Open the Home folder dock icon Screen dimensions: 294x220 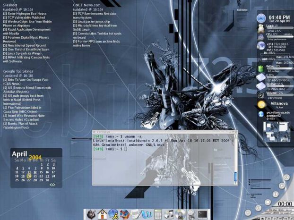(102, 214)
